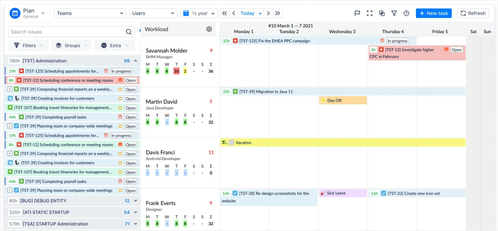The image size is (498, 231).
Task: Click the New task button
Action: [434, 13]
